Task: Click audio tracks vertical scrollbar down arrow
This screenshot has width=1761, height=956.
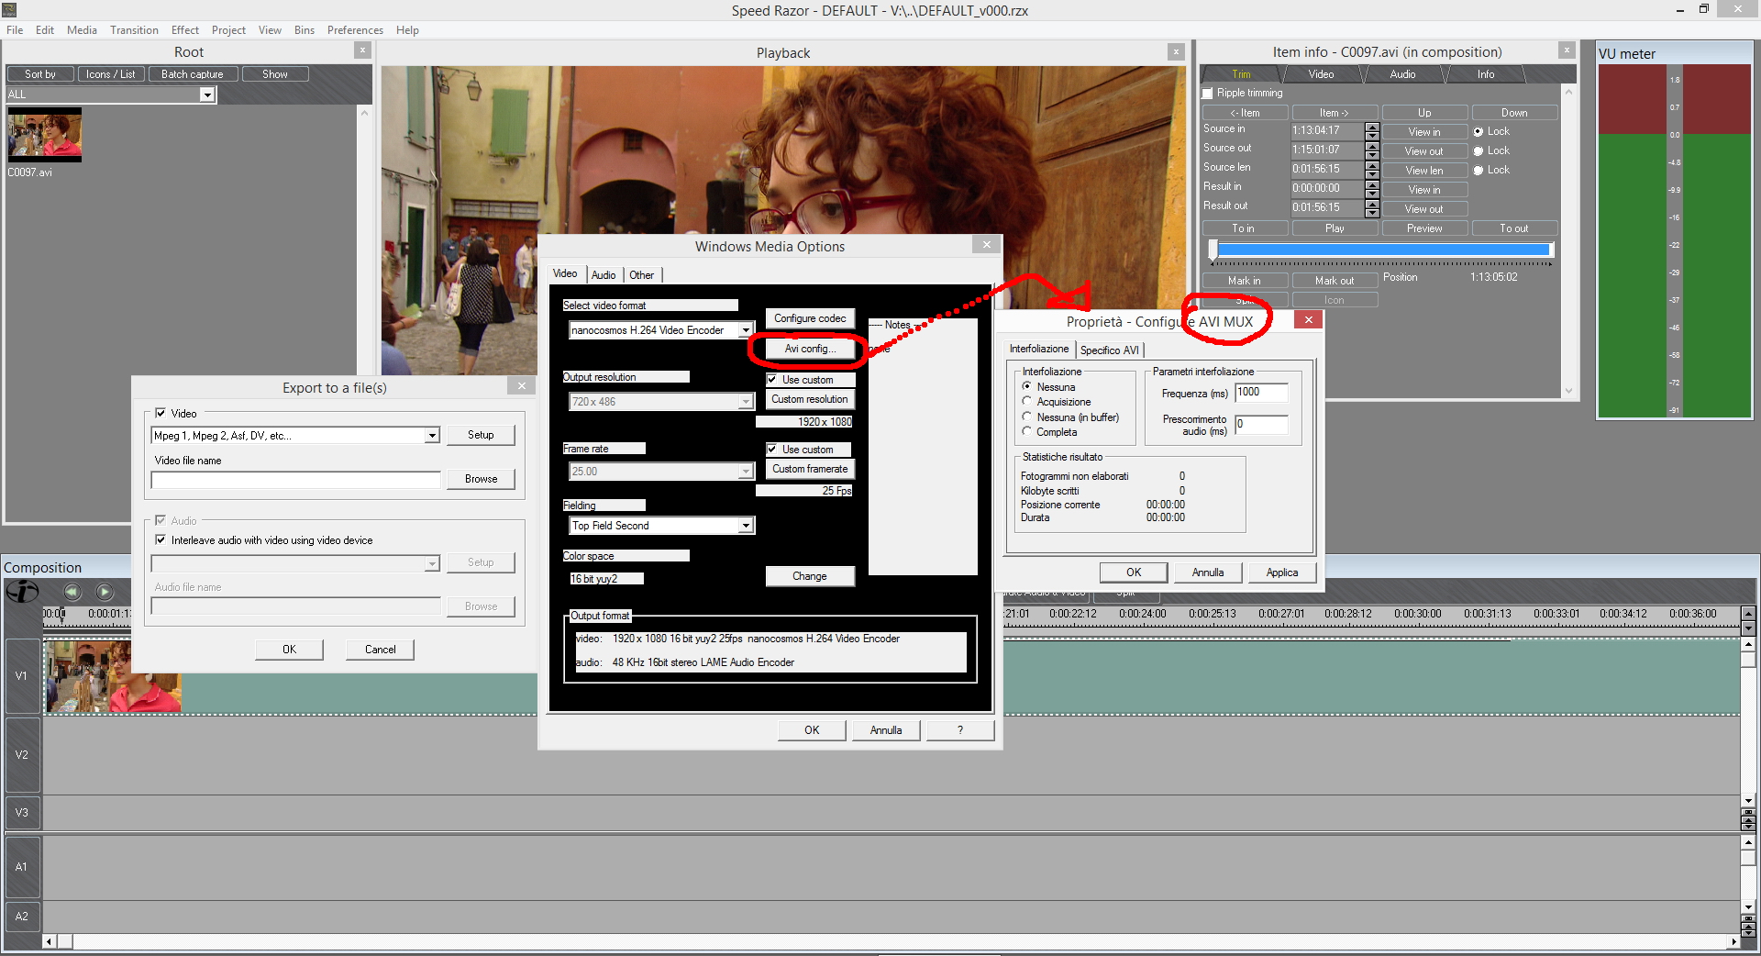Action: coord(1748,906)
